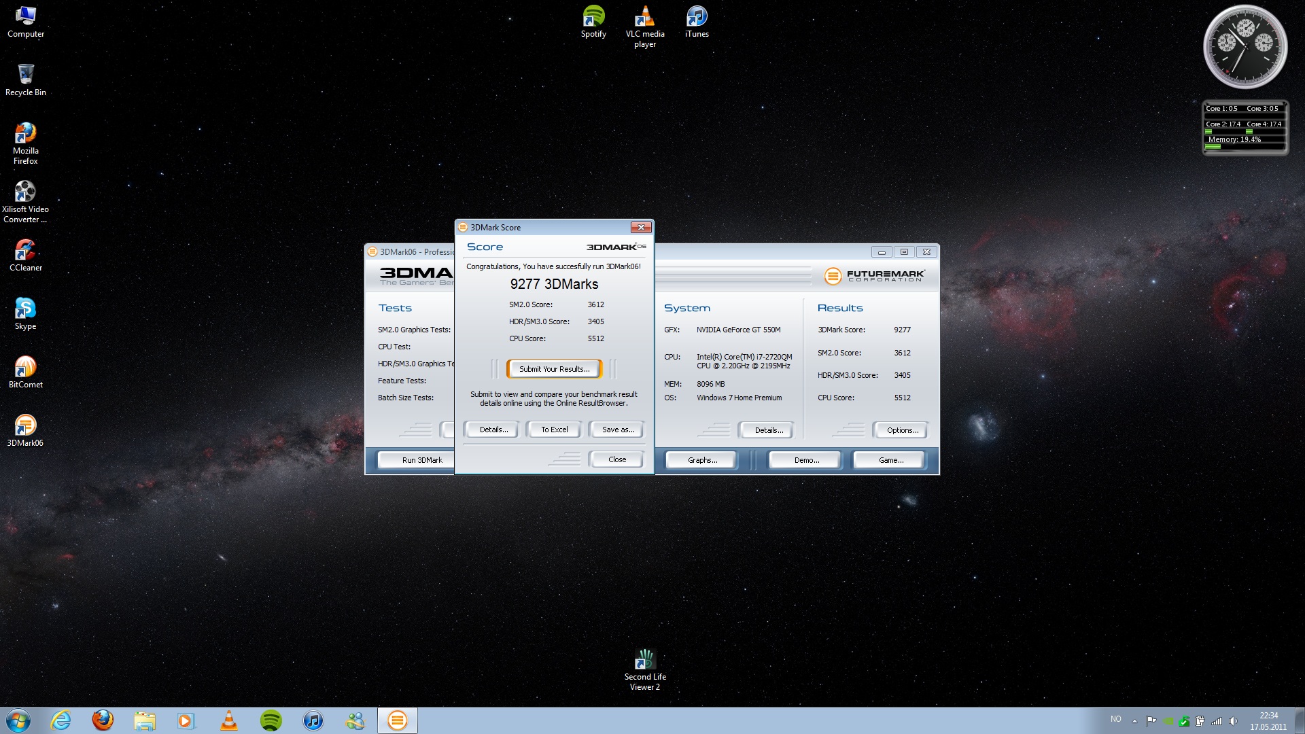Viewport: 1305px width, 734px height.
Task: Open Windows Media Player from the taskbar
Action: (x=186, y=720)
